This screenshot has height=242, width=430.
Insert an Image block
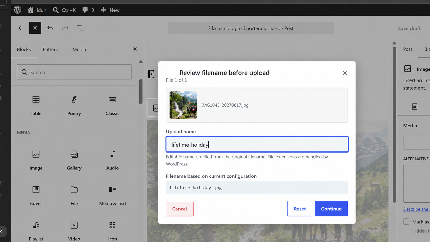36,160
